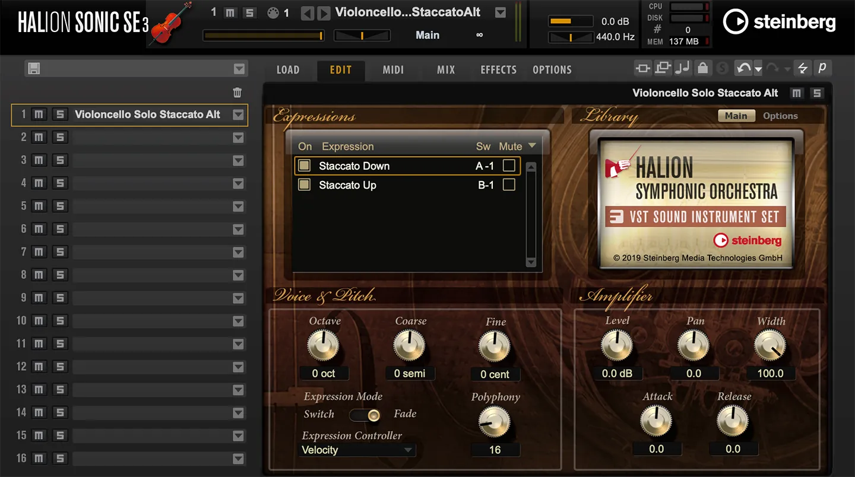Click Expressions list scrollbar down arrow
The image size is (855, 477).
[x=531, y=262]
